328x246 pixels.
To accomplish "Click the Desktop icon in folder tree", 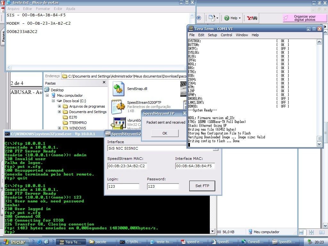I will point(47,90).
